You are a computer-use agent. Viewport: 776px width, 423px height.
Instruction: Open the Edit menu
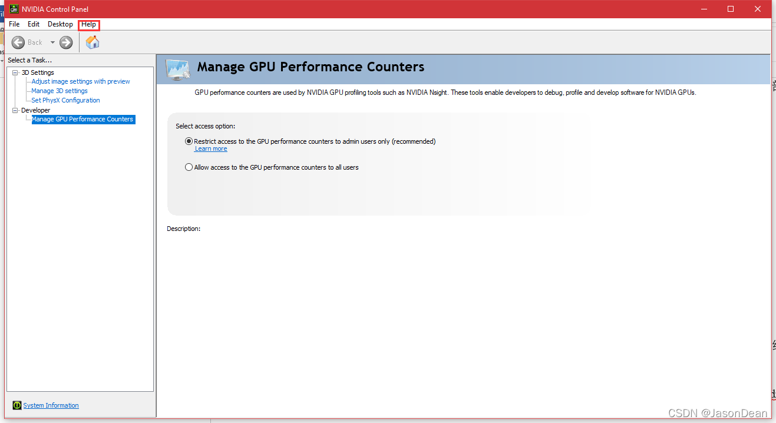pos(34,24)
